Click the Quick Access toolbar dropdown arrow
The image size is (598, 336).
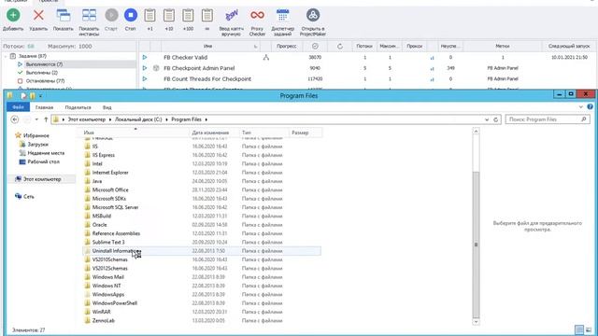point(40,95)
